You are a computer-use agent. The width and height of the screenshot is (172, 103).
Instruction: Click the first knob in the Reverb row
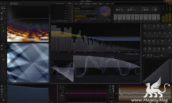tap(145, 42)
